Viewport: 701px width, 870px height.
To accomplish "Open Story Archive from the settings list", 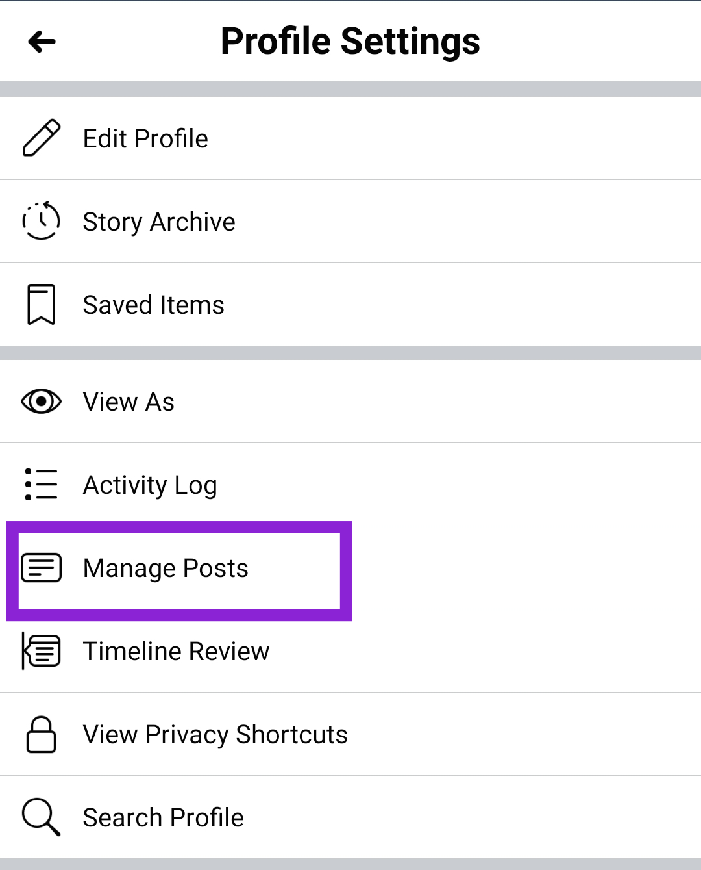I will click(x=159, y=221).
